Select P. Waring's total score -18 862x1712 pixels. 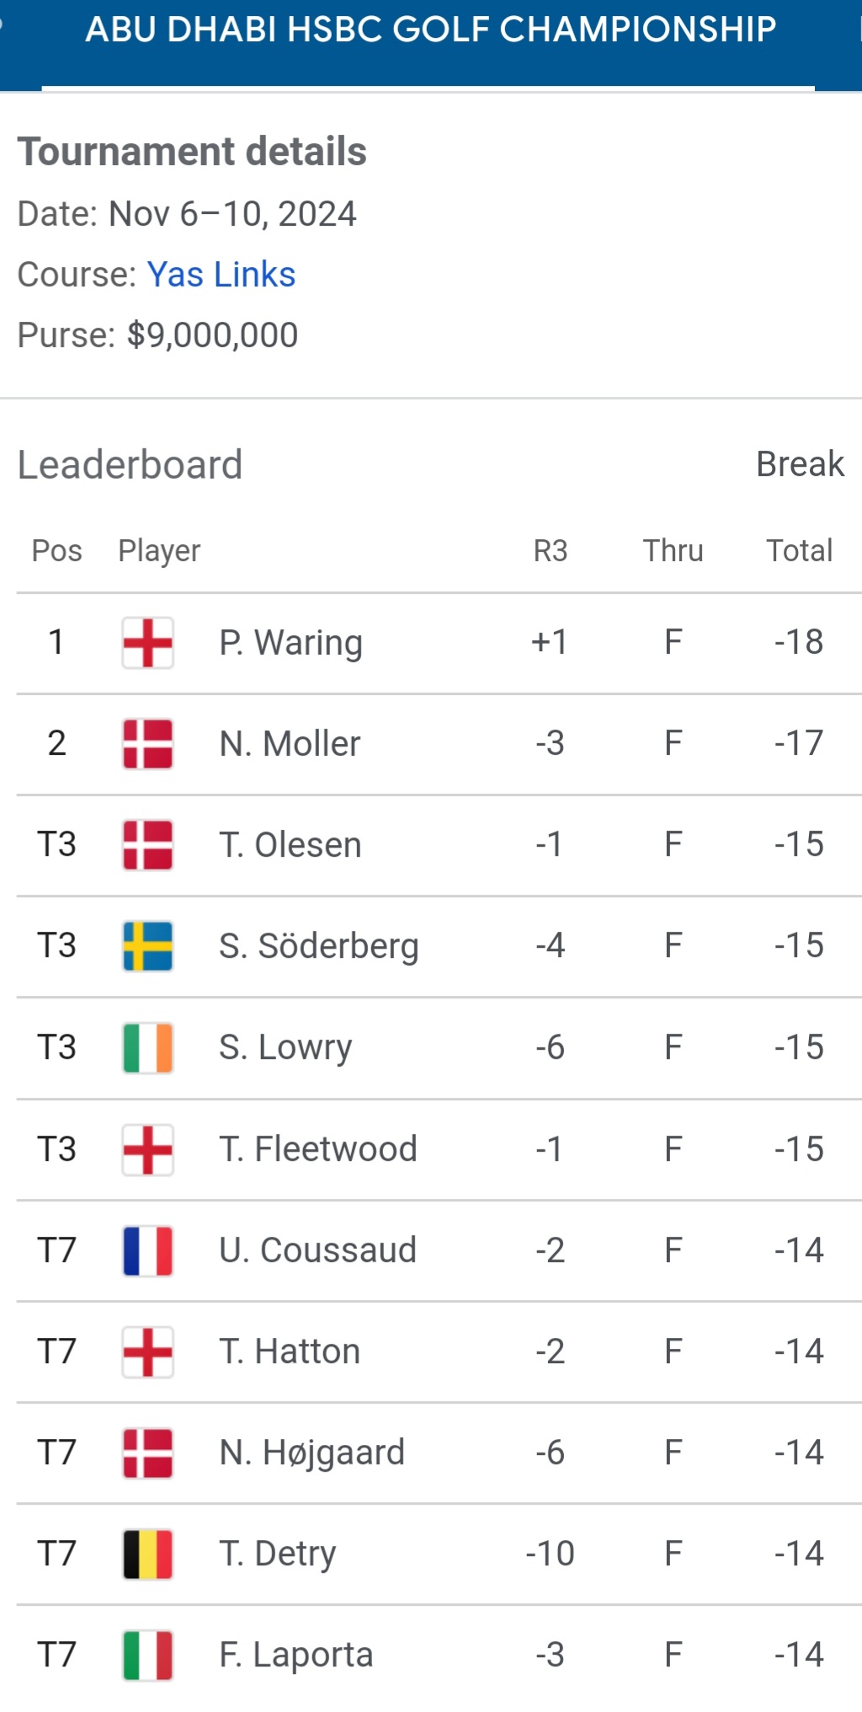[x=799, y=642]
